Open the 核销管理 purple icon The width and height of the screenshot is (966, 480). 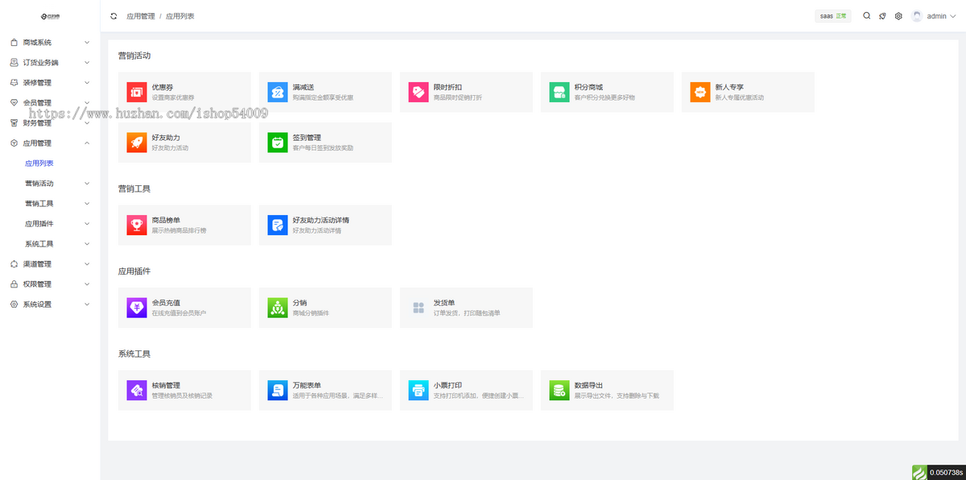137,391
